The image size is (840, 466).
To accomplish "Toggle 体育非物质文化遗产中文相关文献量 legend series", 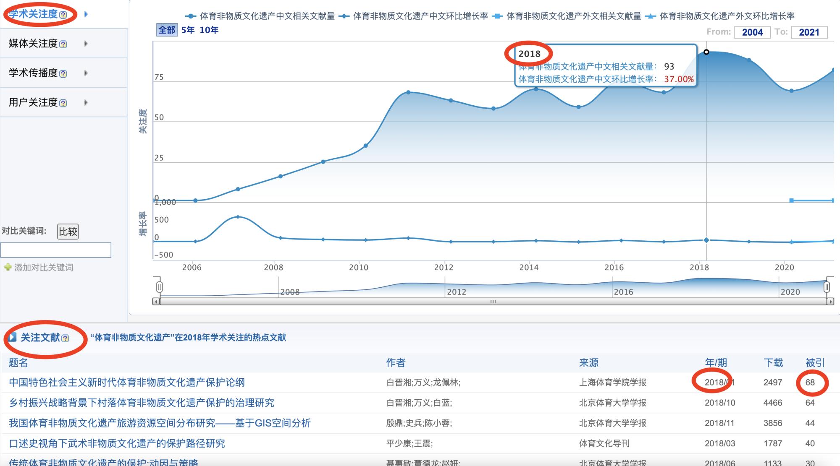I will tap(260, 16).
